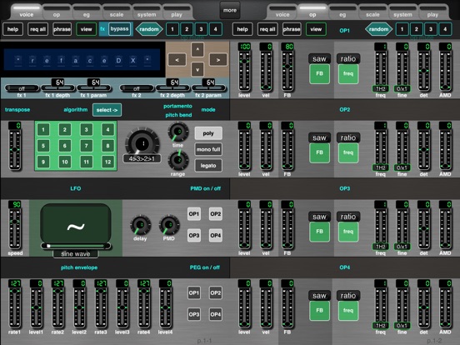The height and width of the screenshot is (345, 460).
Task: Click the left arrow in the name editor
Action: tap(177, 60)
